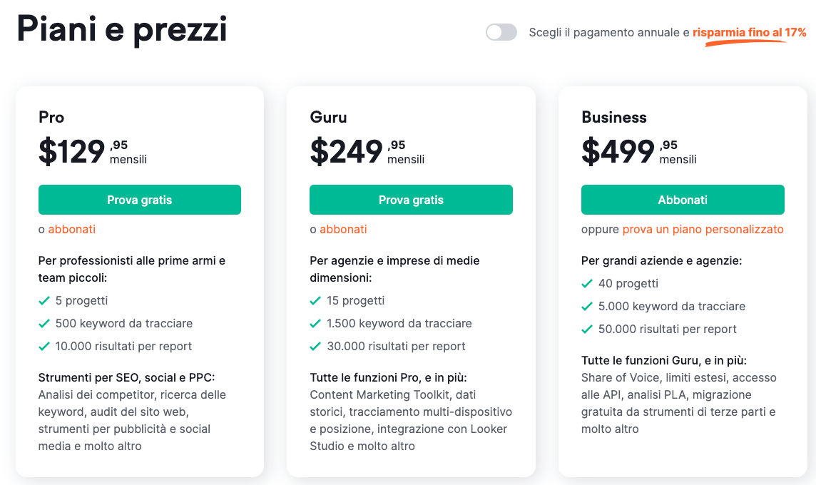Click "Abbonati" in the Business plan
The image size is (816, 485).
pos(683,200)
